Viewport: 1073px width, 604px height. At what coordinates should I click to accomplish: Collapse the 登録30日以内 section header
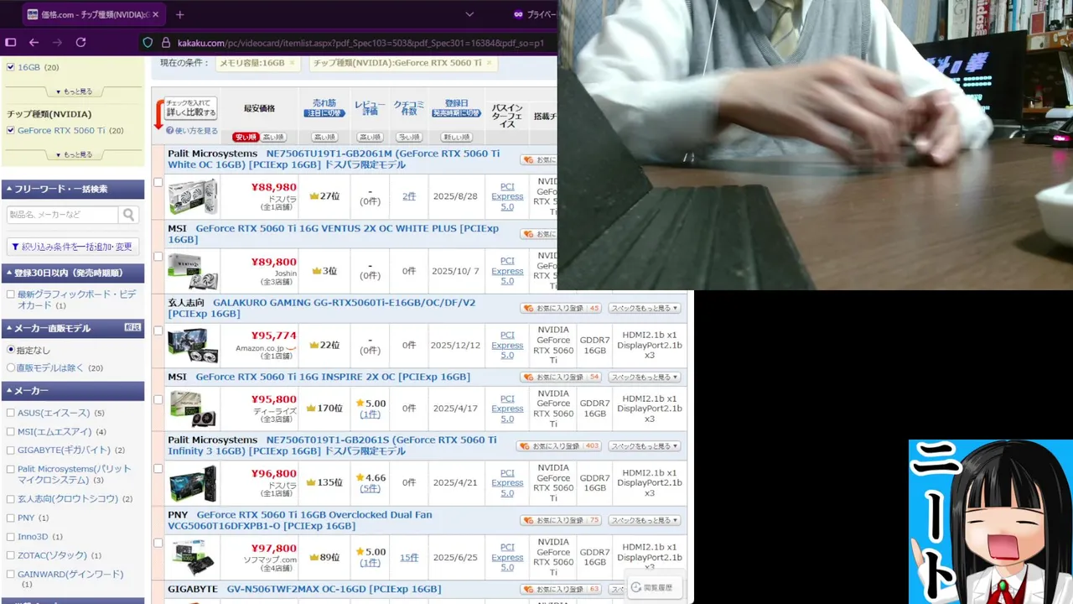point(73,273)
